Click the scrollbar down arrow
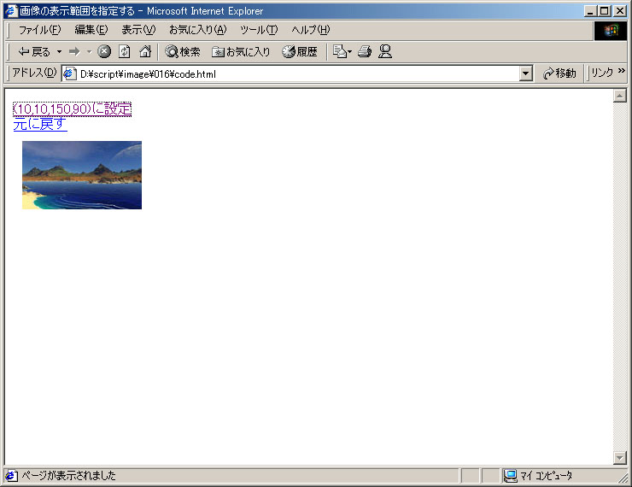The height and width of the screenshot is (487, 632). (619, 458)
